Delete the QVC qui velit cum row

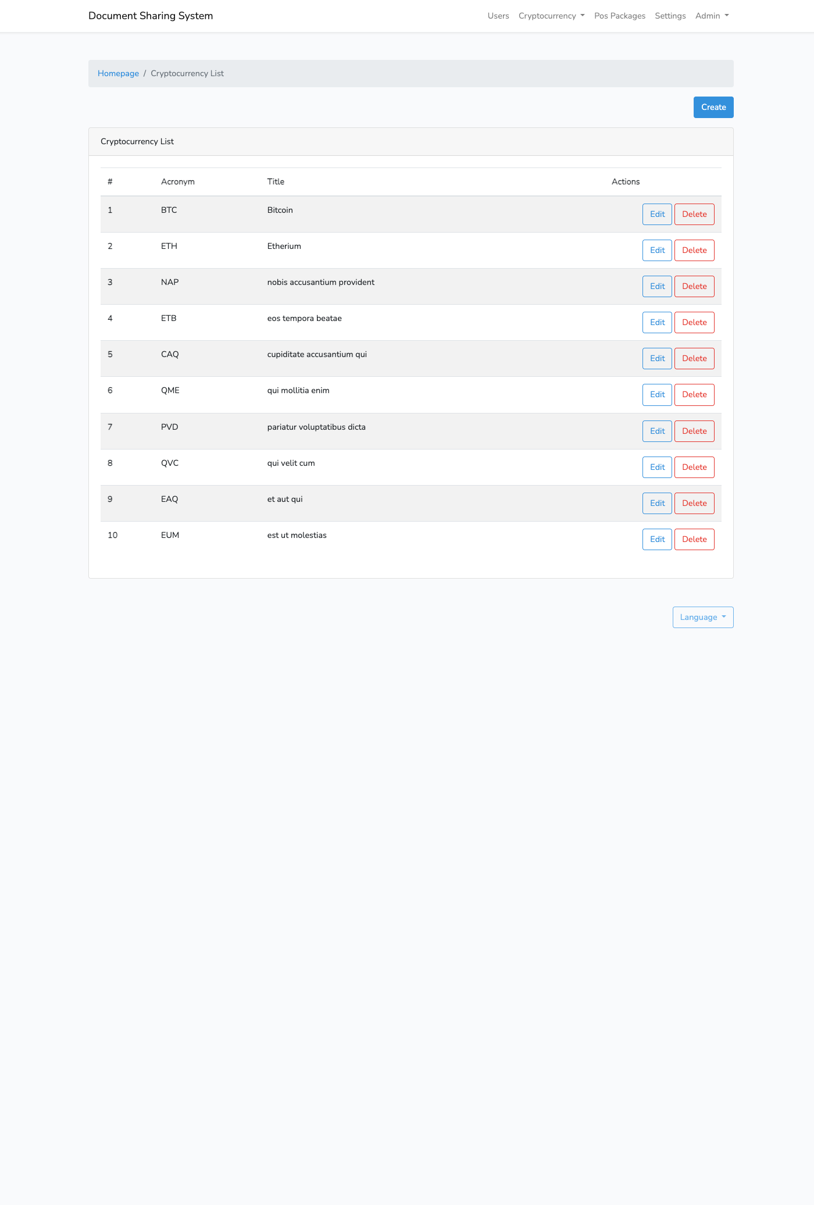694,467
